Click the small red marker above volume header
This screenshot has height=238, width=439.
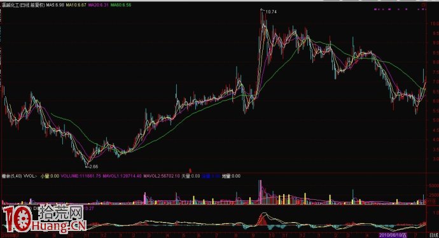click(x=190, y=171)
